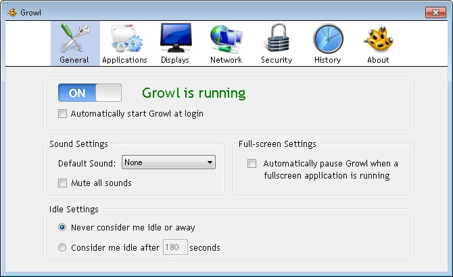
Task: Click the 'Full-screen Settings' group label
Action: point(277,144)
